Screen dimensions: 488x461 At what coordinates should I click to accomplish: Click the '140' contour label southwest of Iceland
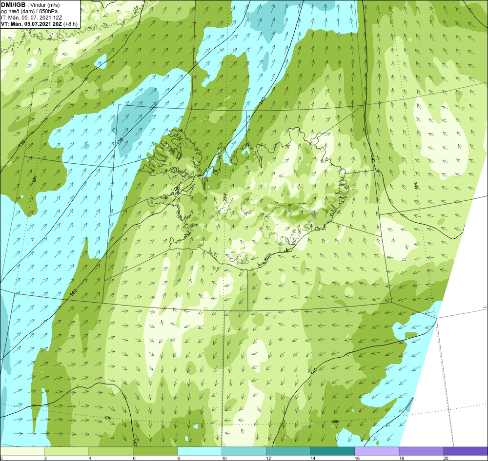(x=74, y=292)
